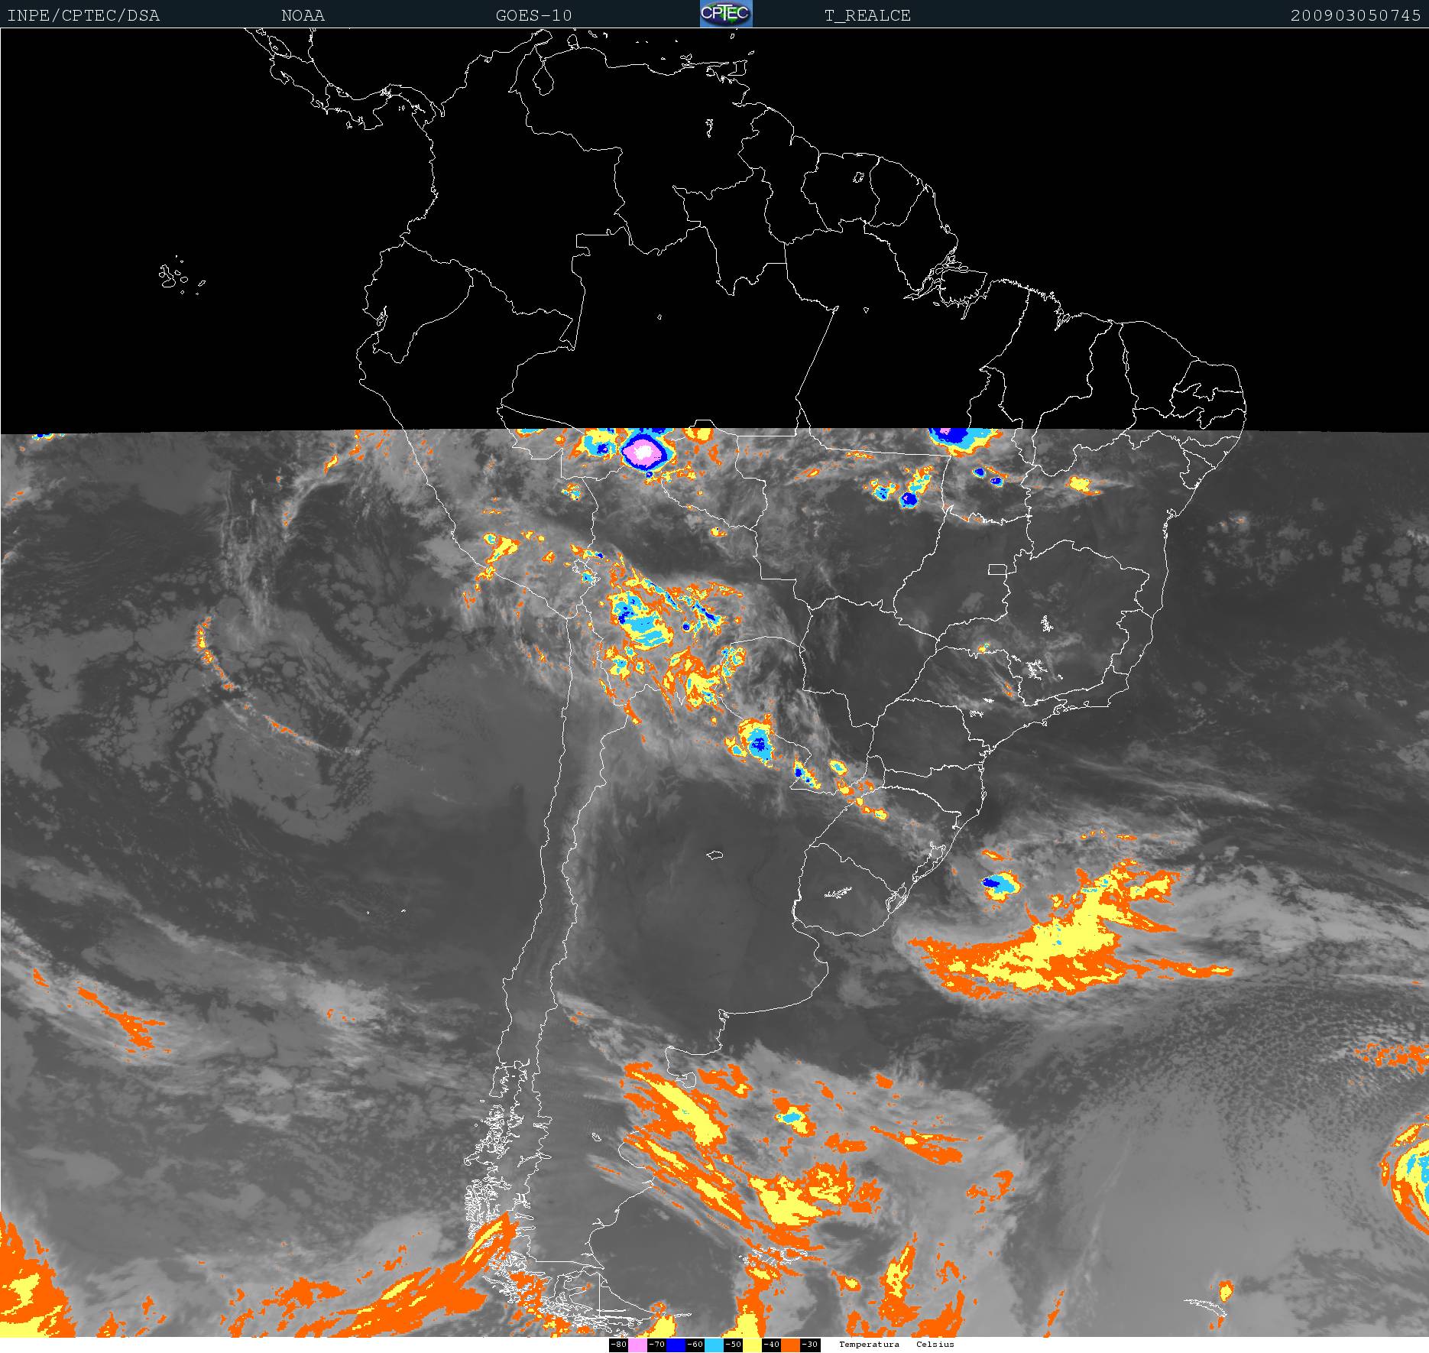
Task: Click the T_REALCE product label
Action: (x=867, y=15)
